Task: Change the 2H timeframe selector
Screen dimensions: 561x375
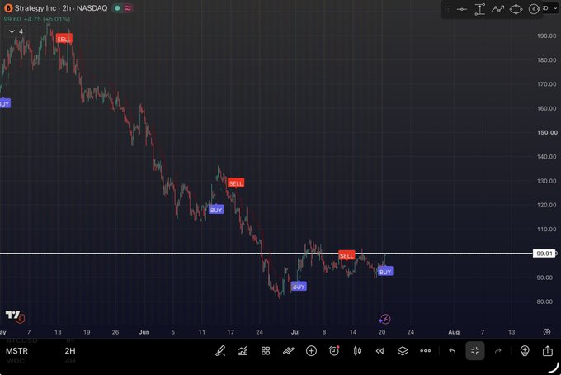Action: pyautogui.click(x=70, y=351)
